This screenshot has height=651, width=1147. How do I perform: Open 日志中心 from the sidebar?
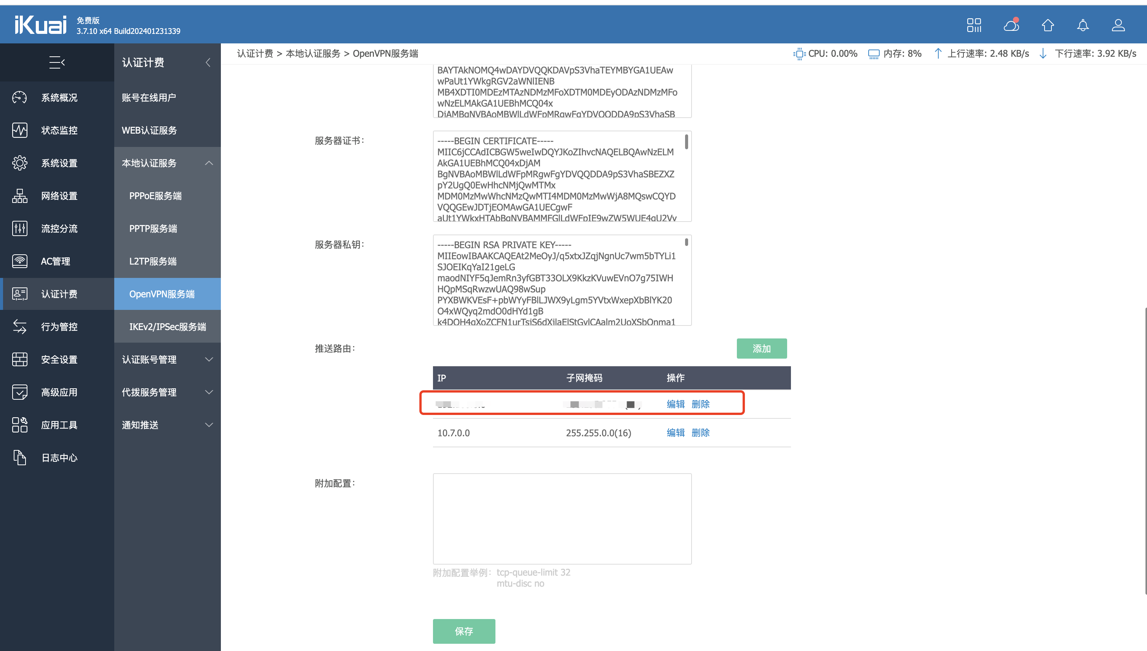pyautogui.click(x=59, y=457)
